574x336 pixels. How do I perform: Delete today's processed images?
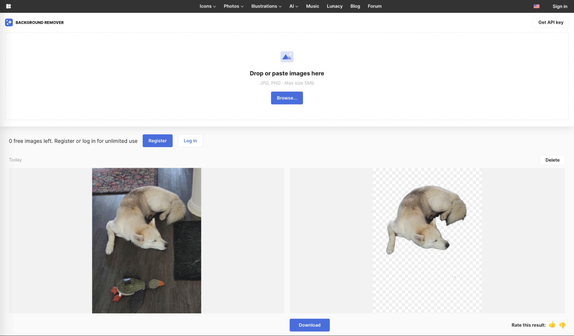[x=552, y=160]
